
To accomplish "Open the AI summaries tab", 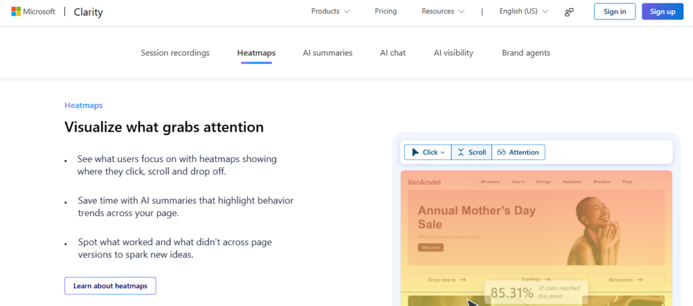I will click(x=328, y=53).
